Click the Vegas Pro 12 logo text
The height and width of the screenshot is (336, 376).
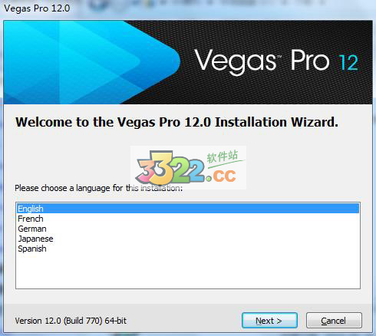275,61
